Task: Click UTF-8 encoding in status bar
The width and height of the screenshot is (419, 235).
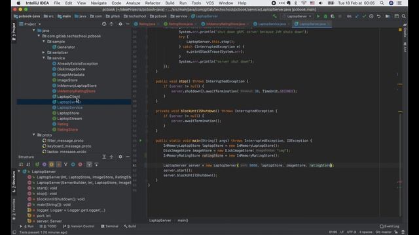Action: pos(351,232)
